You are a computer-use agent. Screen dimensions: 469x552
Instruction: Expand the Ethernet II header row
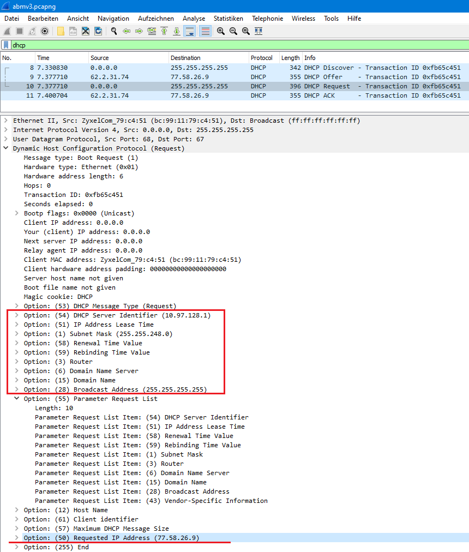click(x=6, y=121)
